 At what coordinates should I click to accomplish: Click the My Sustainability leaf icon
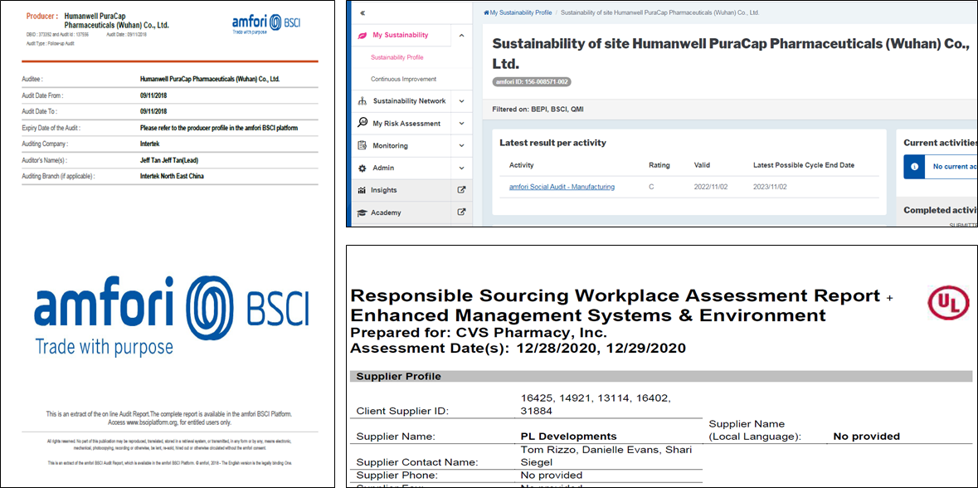click(x=362, y=36)
